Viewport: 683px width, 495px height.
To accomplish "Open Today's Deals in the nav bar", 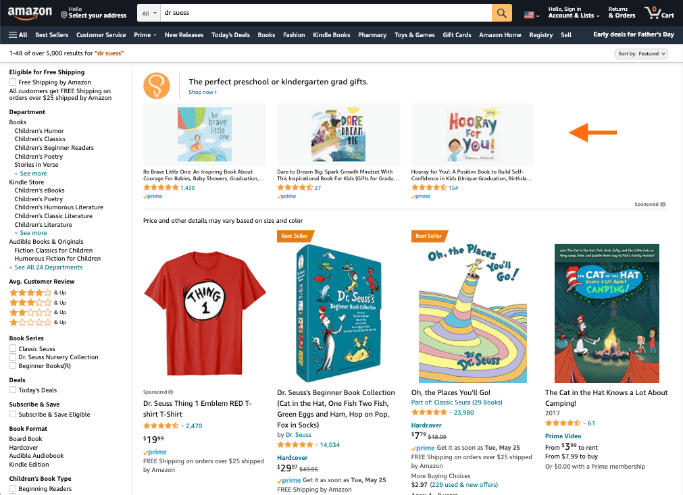I will 230,35.
